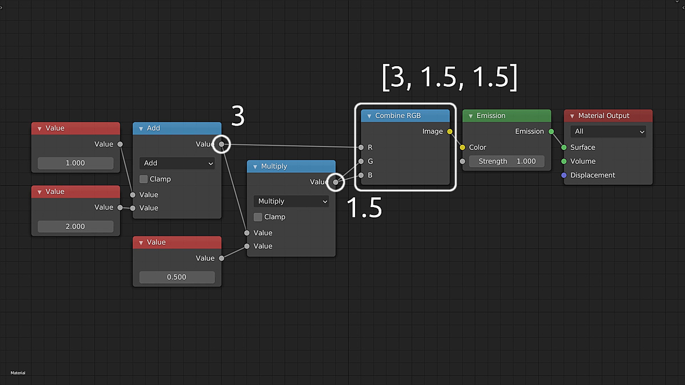Collapse the Add node with its header triangle
Image resolution: width=685 pixels, height=385 pixels.
point(141,128)
